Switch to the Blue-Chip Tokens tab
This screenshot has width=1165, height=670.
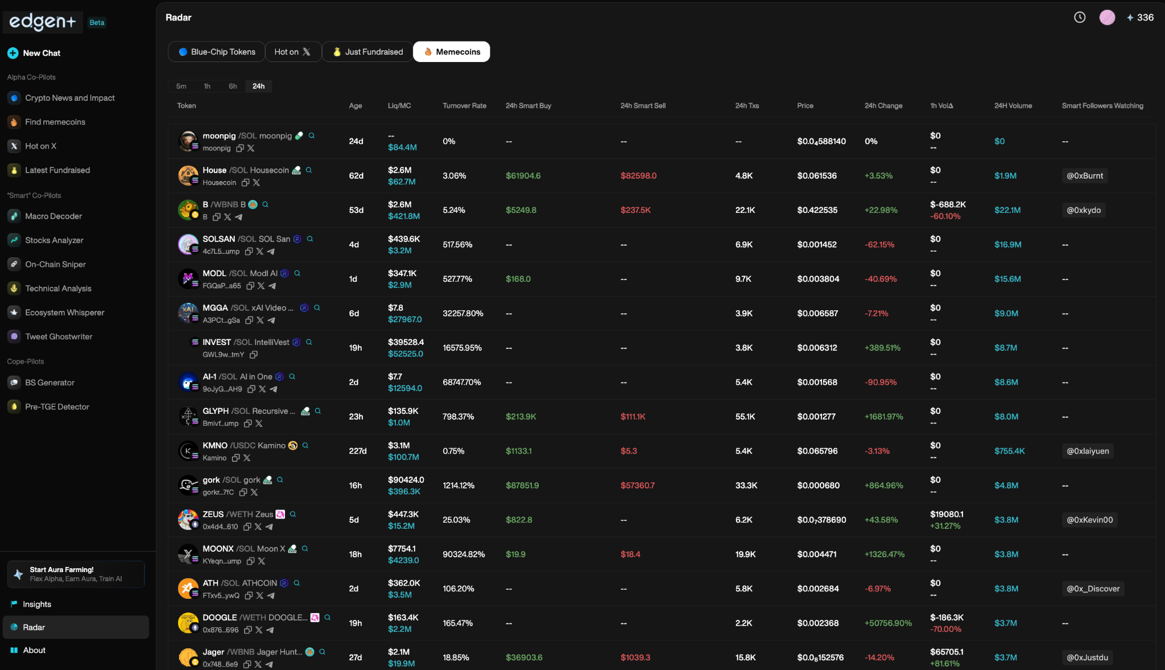(216, 51)
